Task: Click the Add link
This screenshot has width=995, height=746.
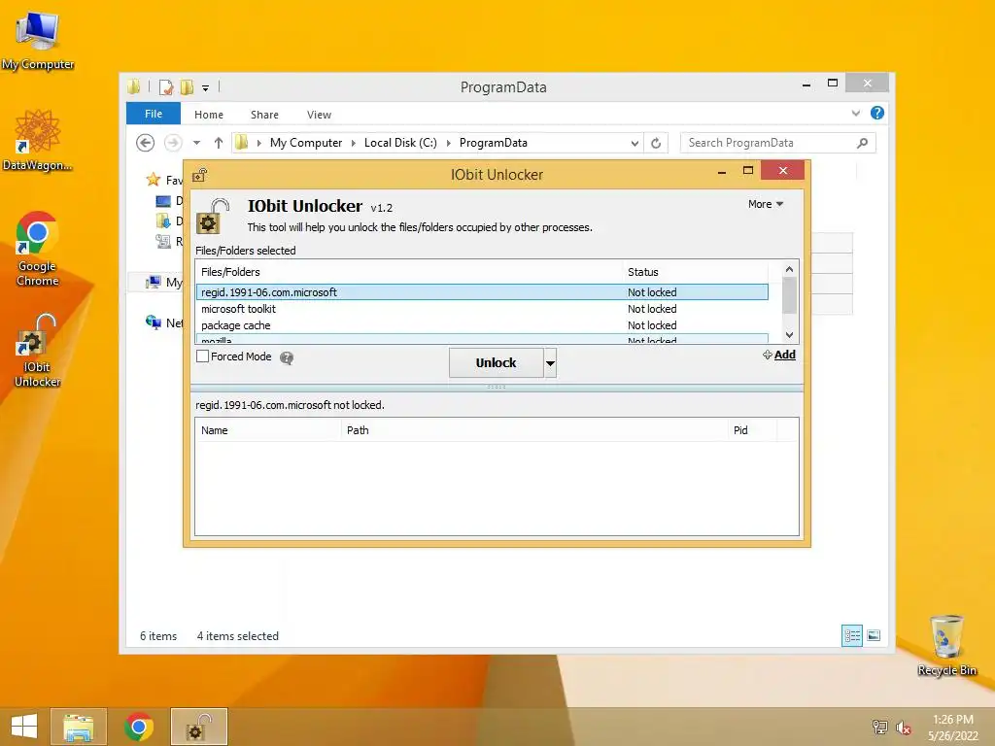Action: (x=779, y=355)
